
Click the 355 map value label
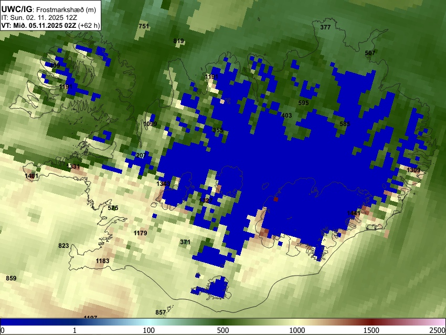218,130
